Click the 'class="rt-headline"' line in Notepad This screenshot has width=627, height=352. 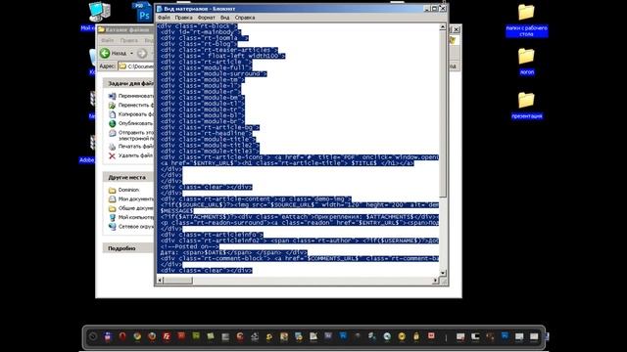(206, 133)
